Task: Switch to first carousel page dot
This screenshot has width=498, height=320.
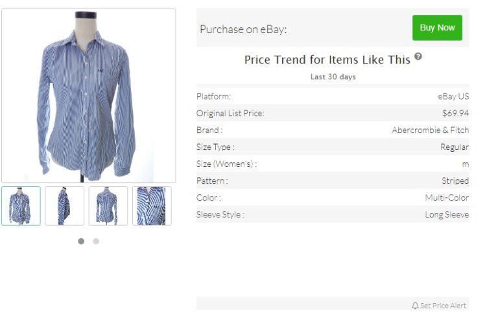Action: pyautogui.click(x=81, y=241)
